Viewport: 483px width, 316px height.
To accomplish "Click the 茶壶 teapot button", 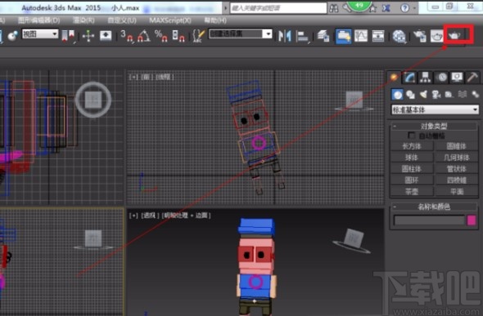I will tap(412, 192).
